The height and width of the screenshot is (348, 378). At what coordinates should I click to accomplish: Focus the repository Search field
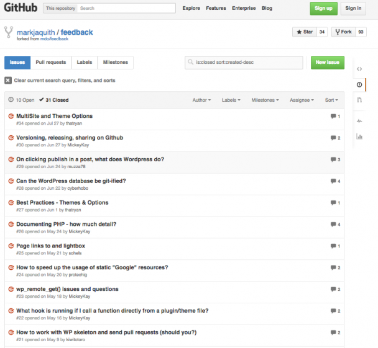[126, 8]
